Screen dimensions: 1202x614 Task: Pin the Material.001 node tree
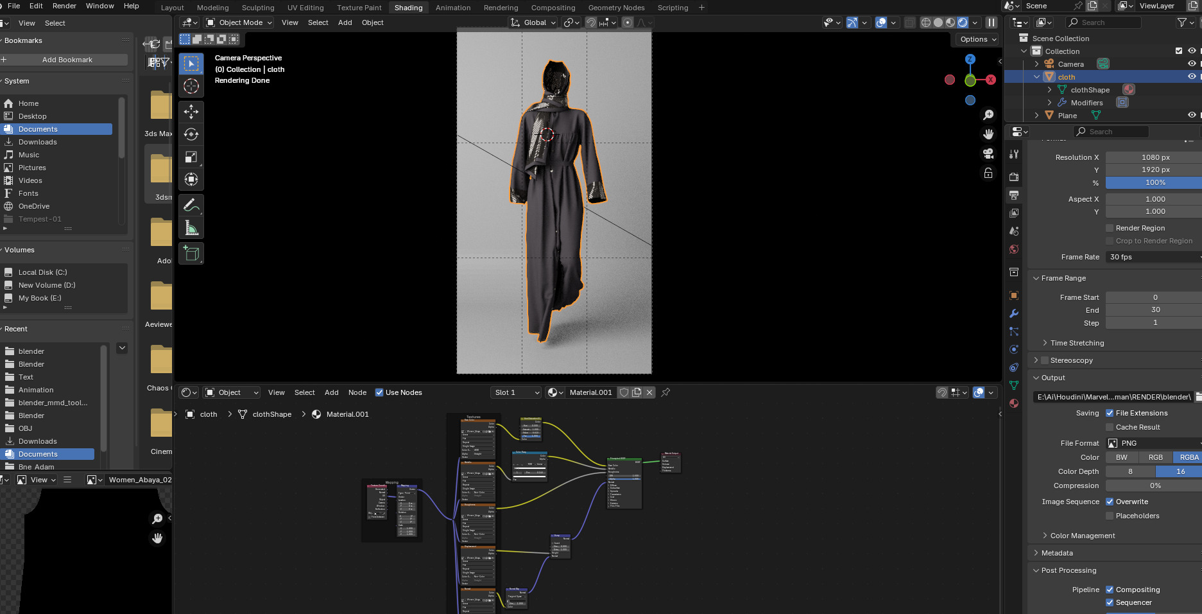pos(665,392)
